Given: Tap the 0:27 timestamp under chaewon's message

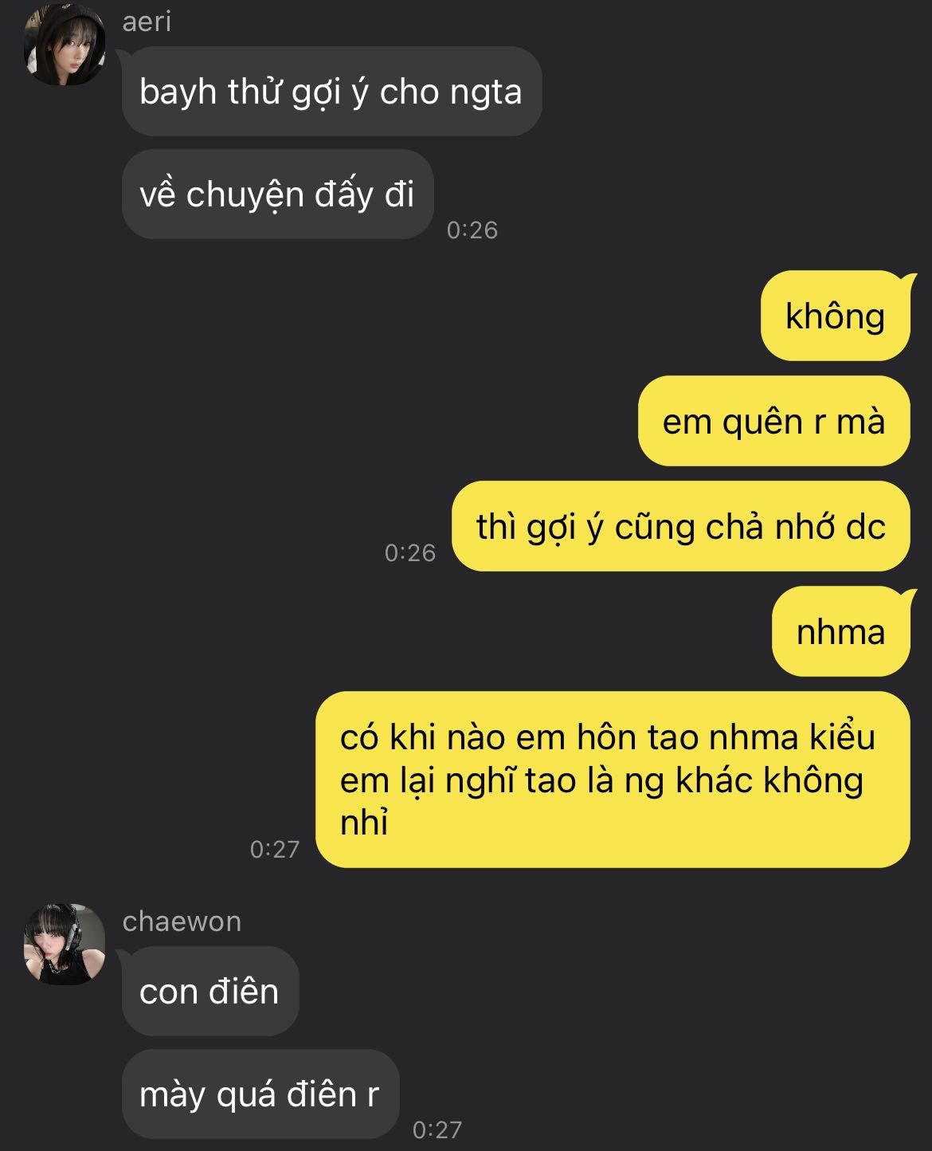Looking at the screenshot, I should pyautogui.click(x=437, y=1129).
